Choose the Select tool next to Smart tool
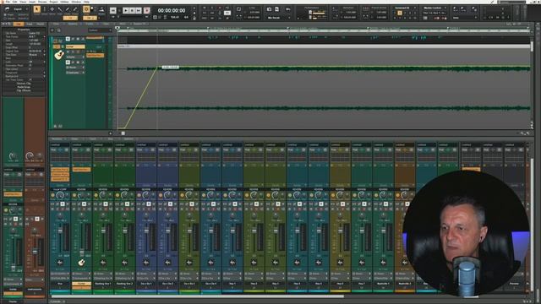Viewport: 541px width, 304px height. point(45,9)
